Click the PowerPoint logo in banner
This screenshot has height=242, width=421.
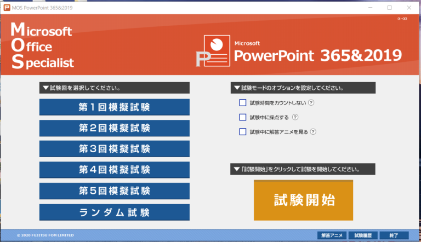coord(213,51)
